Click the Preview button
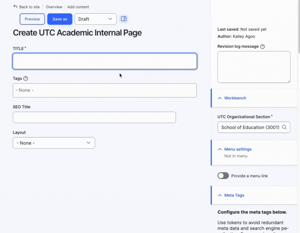300x233 pixels. [x=32, y=19]
